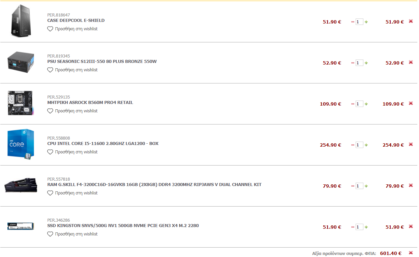Remove CASE DEEPCOOL E-SHIELD from cart
The width and height of the screenshot is (419, 257).
411,21
